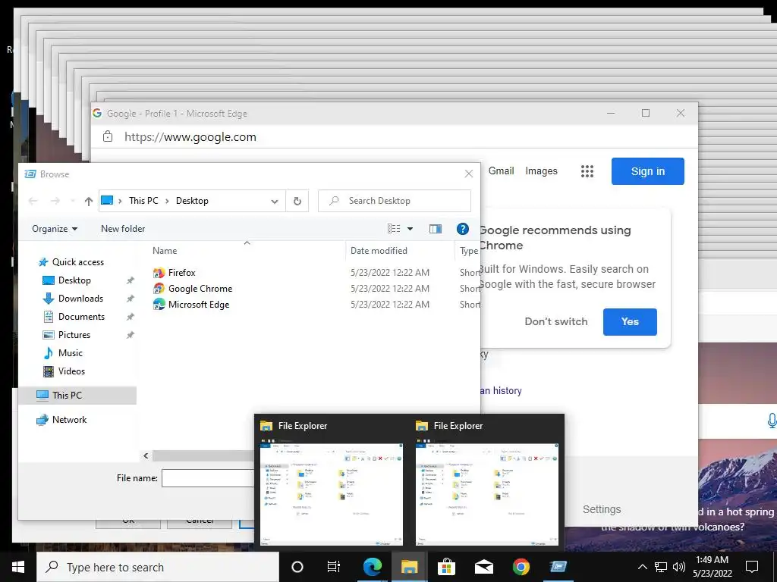
Task: Open the Google apps grid icon
Action: coord(587,171)
